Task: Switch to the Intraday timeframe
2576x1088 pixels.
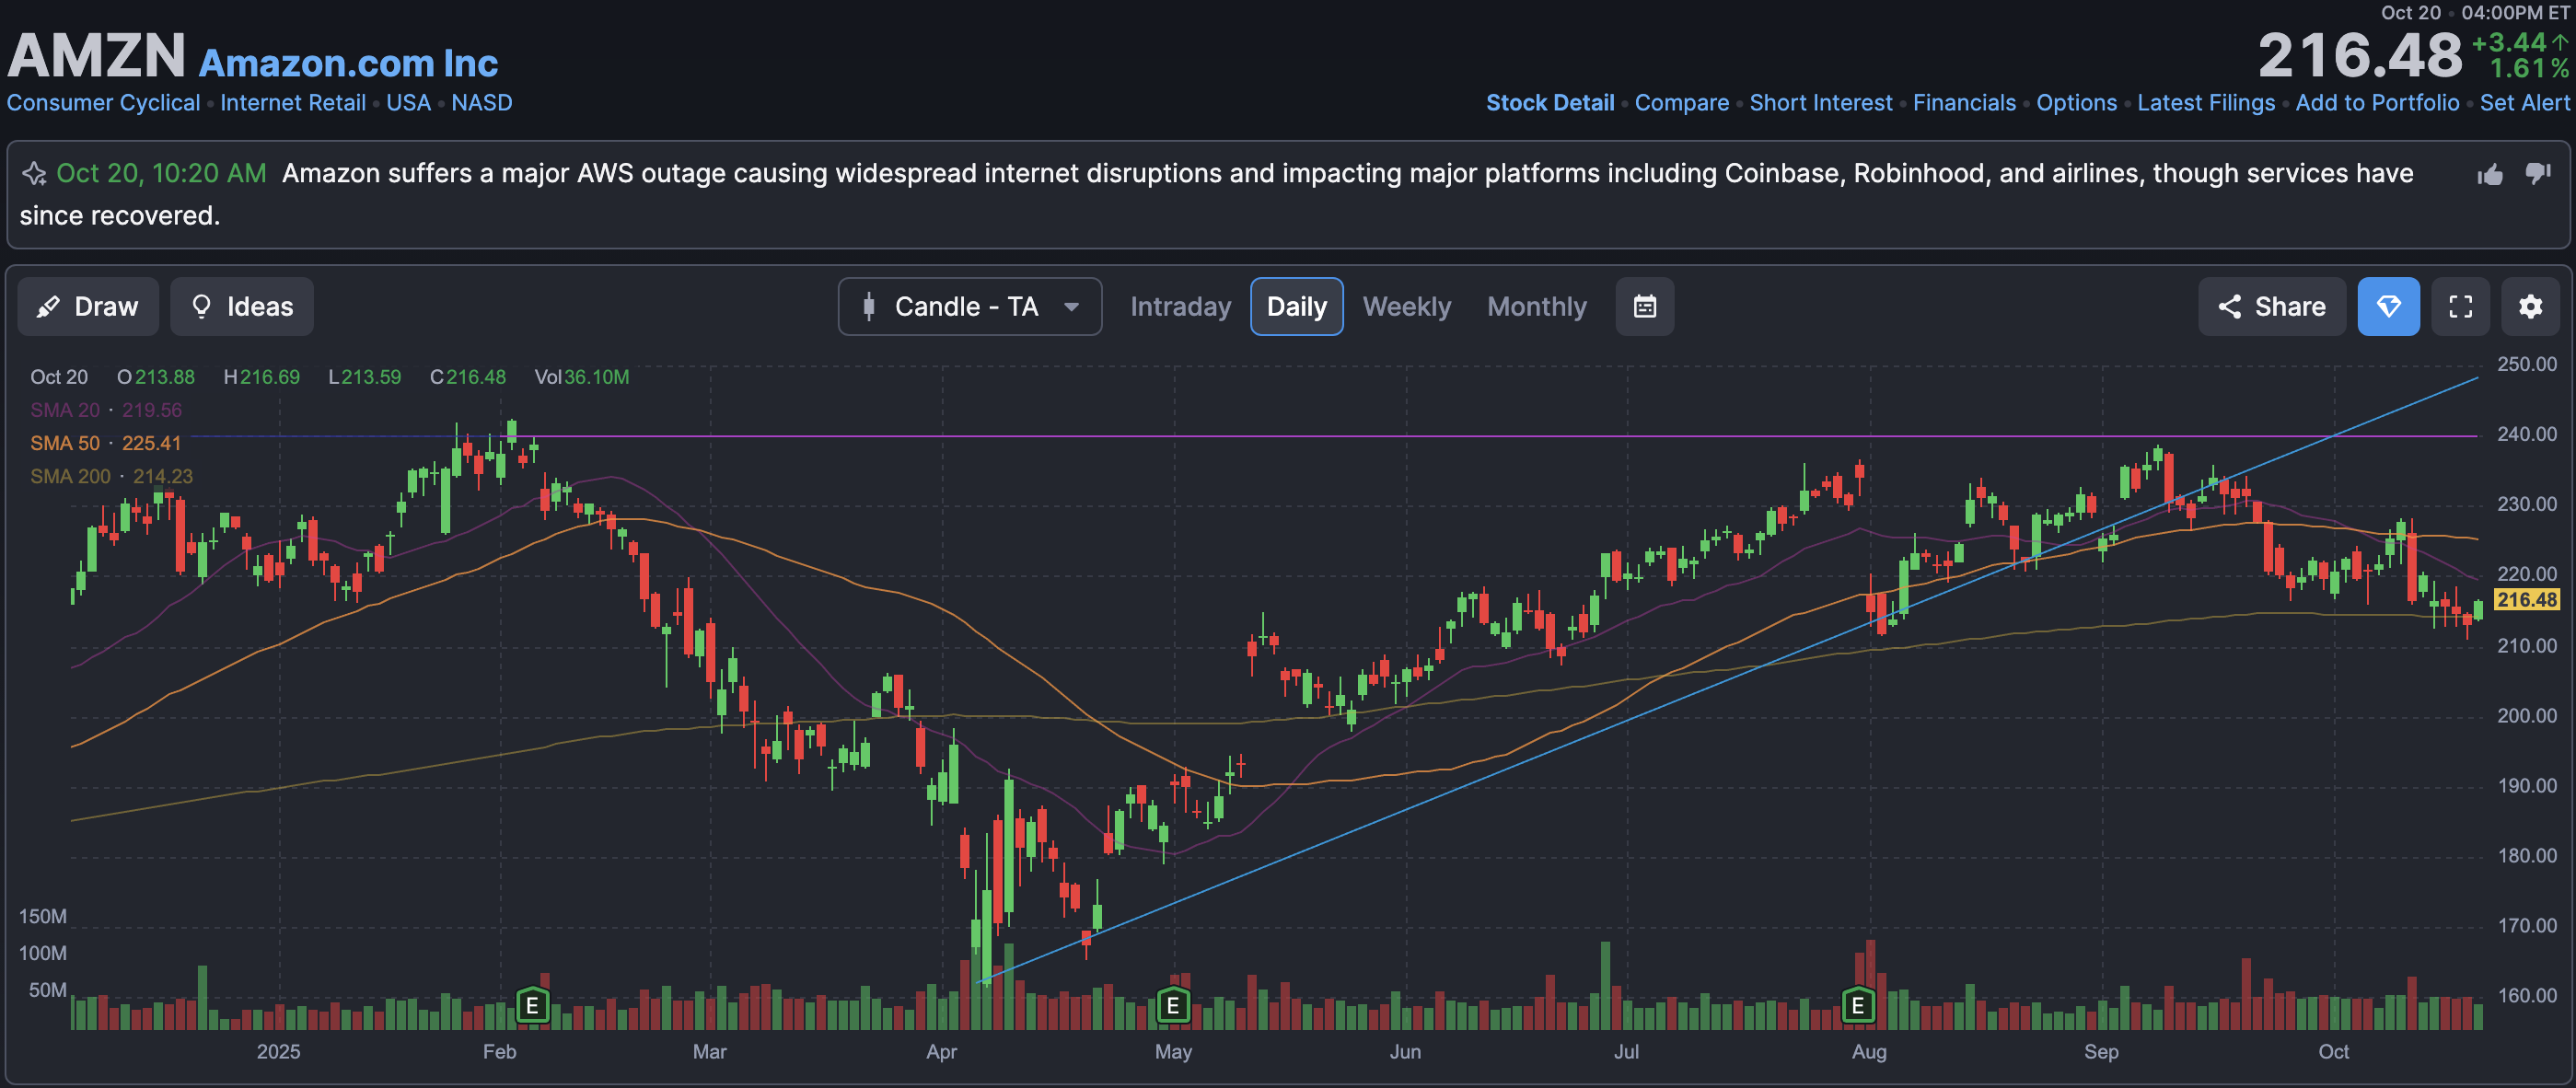Action: point(1180,306)
